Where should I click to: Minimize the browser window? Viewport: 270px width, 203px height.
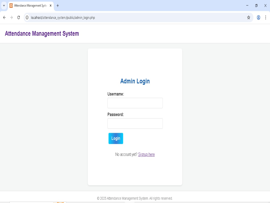click(x=247, y=5)
